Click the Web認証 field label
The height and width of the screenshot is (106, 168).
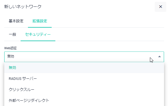click(10, 48)
